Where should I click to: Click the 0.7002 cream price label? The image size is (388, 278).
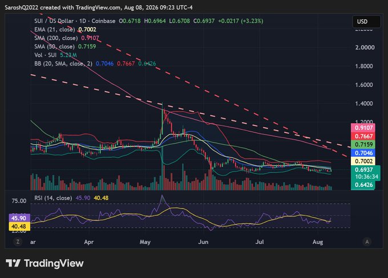tap(363, 161)
